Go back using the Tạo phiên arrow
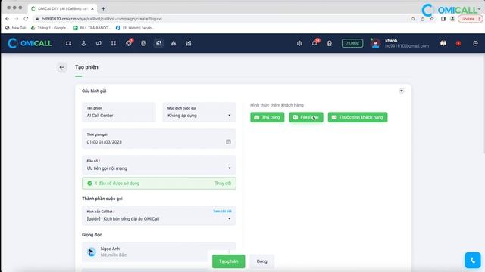 click(62, 67)
